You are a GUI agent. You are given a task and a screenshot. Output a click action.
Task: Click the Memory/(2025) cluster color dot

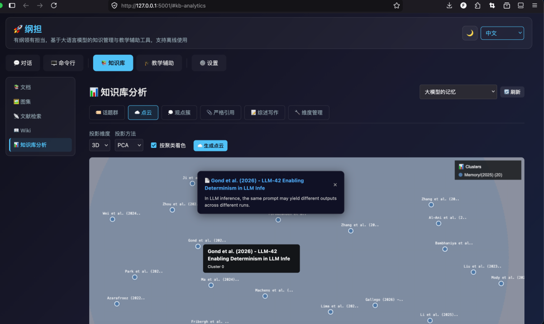[460, 175]
